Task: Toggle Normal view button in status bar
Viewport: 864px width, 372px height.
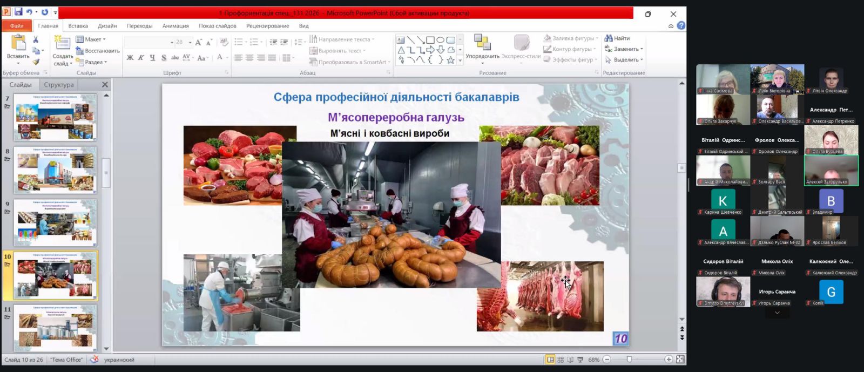Action: (x=550, y=360)
